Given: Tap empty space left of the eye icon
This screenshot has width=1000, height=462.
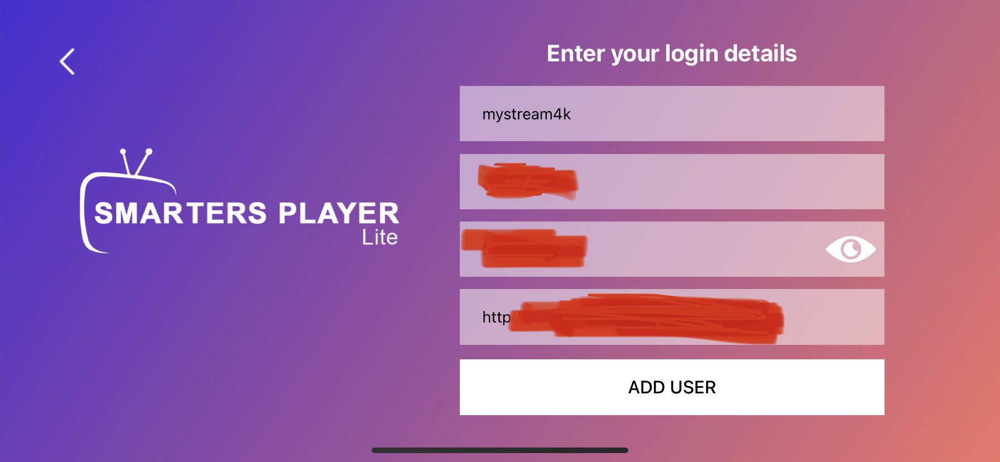Looking at the screenshot, I should coord(703,249).
